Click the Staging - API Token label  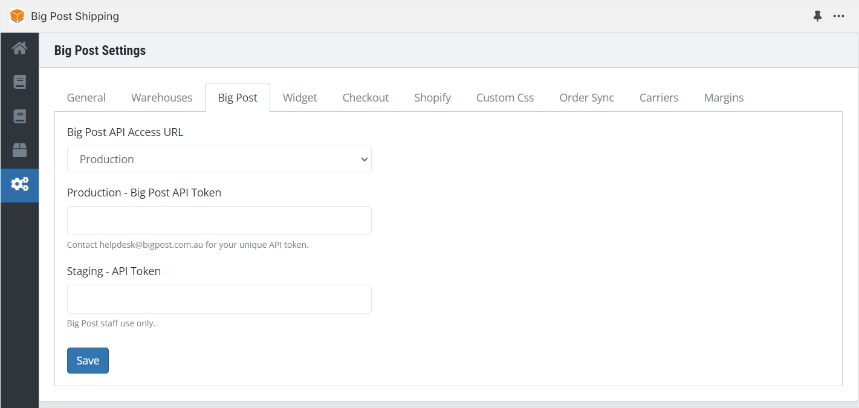click(x=114, y=271)
